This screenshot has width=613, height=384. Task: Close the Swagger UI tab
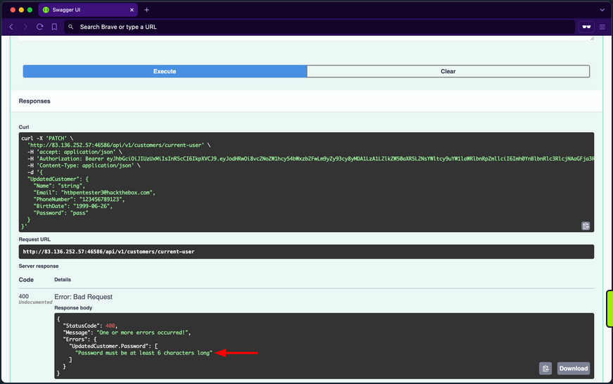pos(132,10)
